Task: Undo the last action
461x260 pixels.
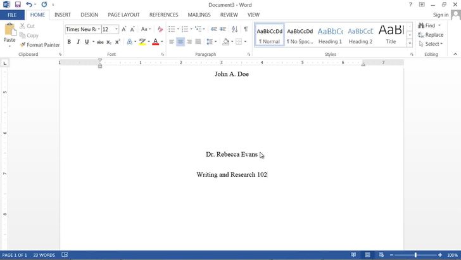Action: [29, 4]
